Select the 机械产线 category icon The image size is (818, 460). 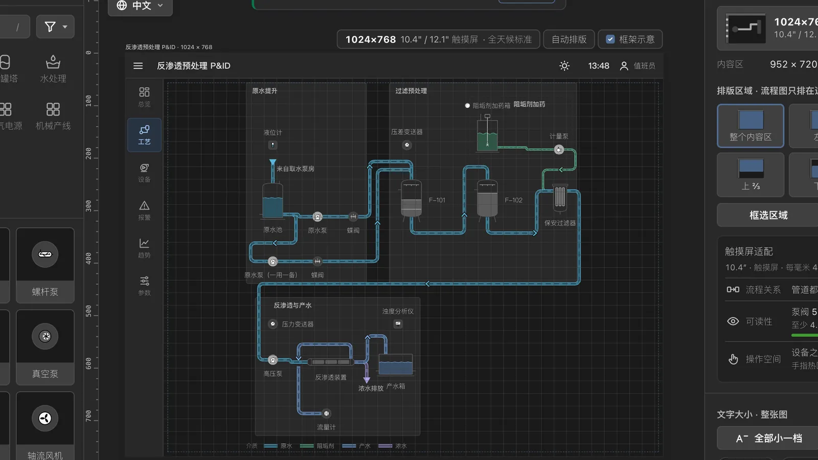53,109
